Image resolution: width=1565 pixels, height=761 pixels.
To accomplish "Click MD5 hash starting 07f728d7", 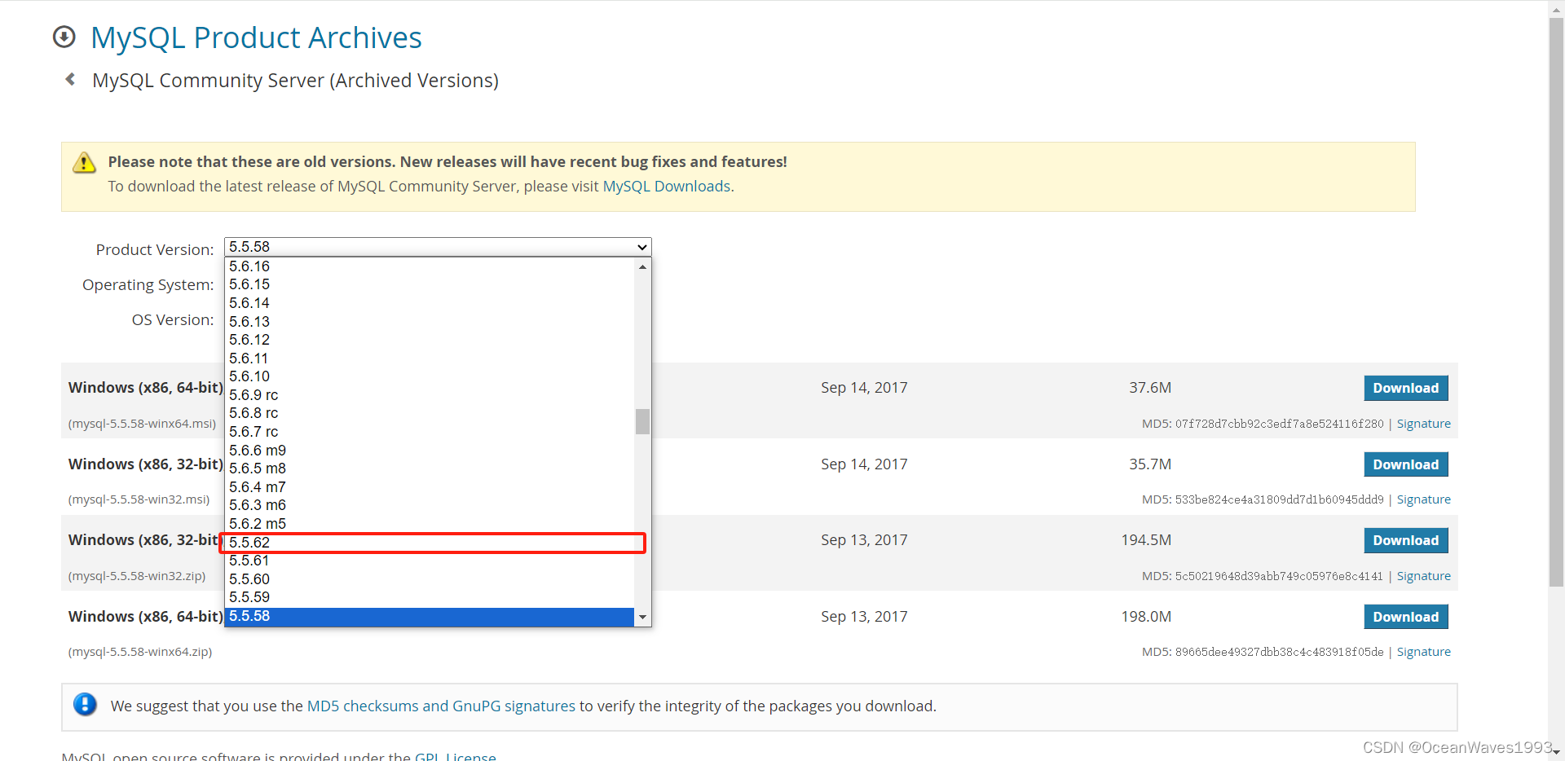I will pos(1279,424).
